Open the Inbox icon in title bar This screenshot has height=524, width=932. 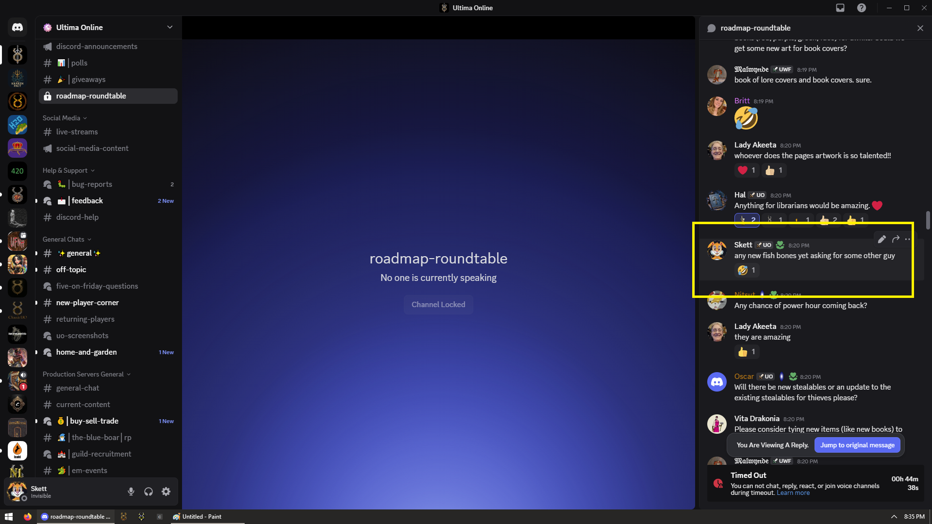click(x=840, y=8)
